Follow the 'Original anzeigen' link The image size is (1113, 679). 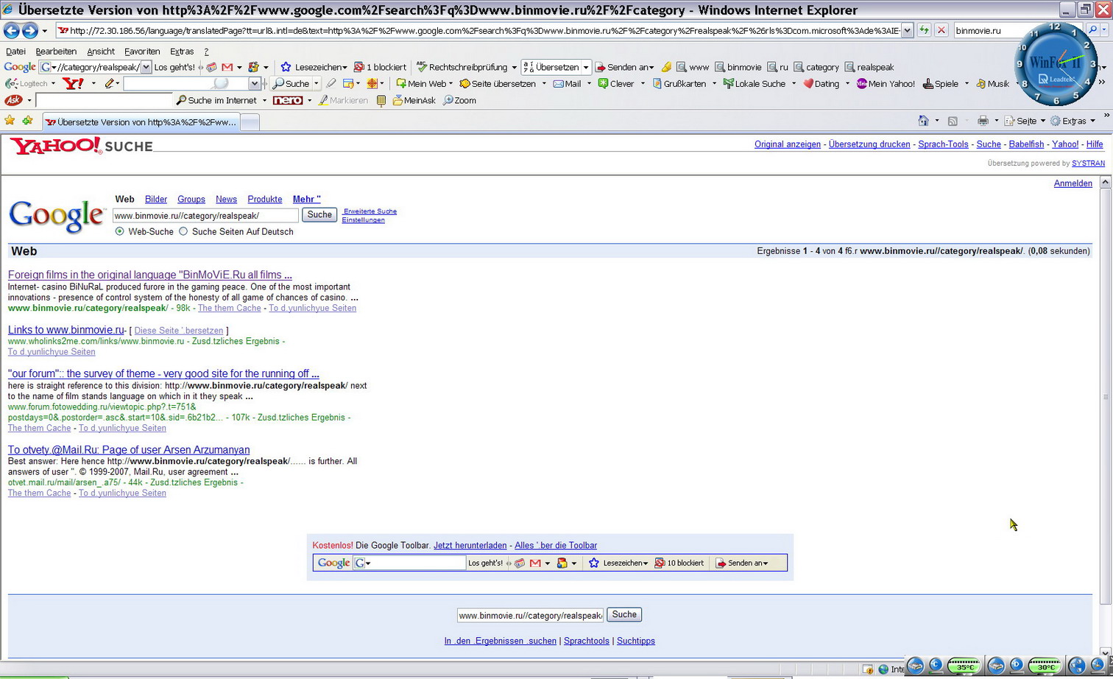coord(787,144)
